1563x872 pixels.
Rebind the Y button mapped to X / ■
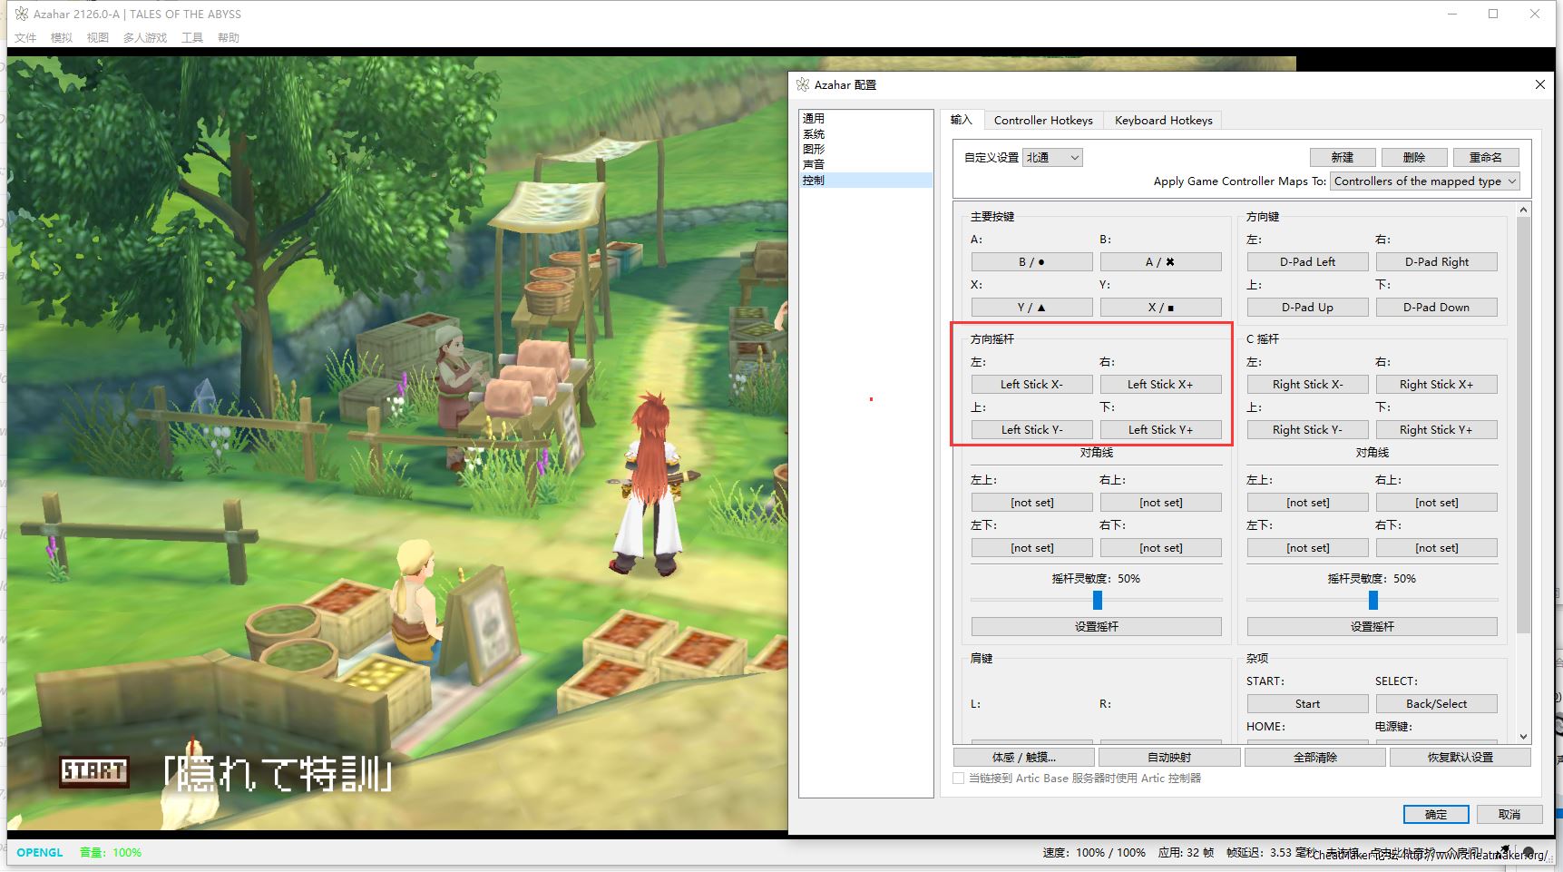1161,307
